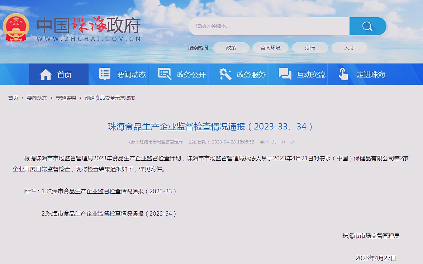The width and height of the screenshot is (423, 264).
Task: Focus the keyword search input field
Action: tap(269, 26)
